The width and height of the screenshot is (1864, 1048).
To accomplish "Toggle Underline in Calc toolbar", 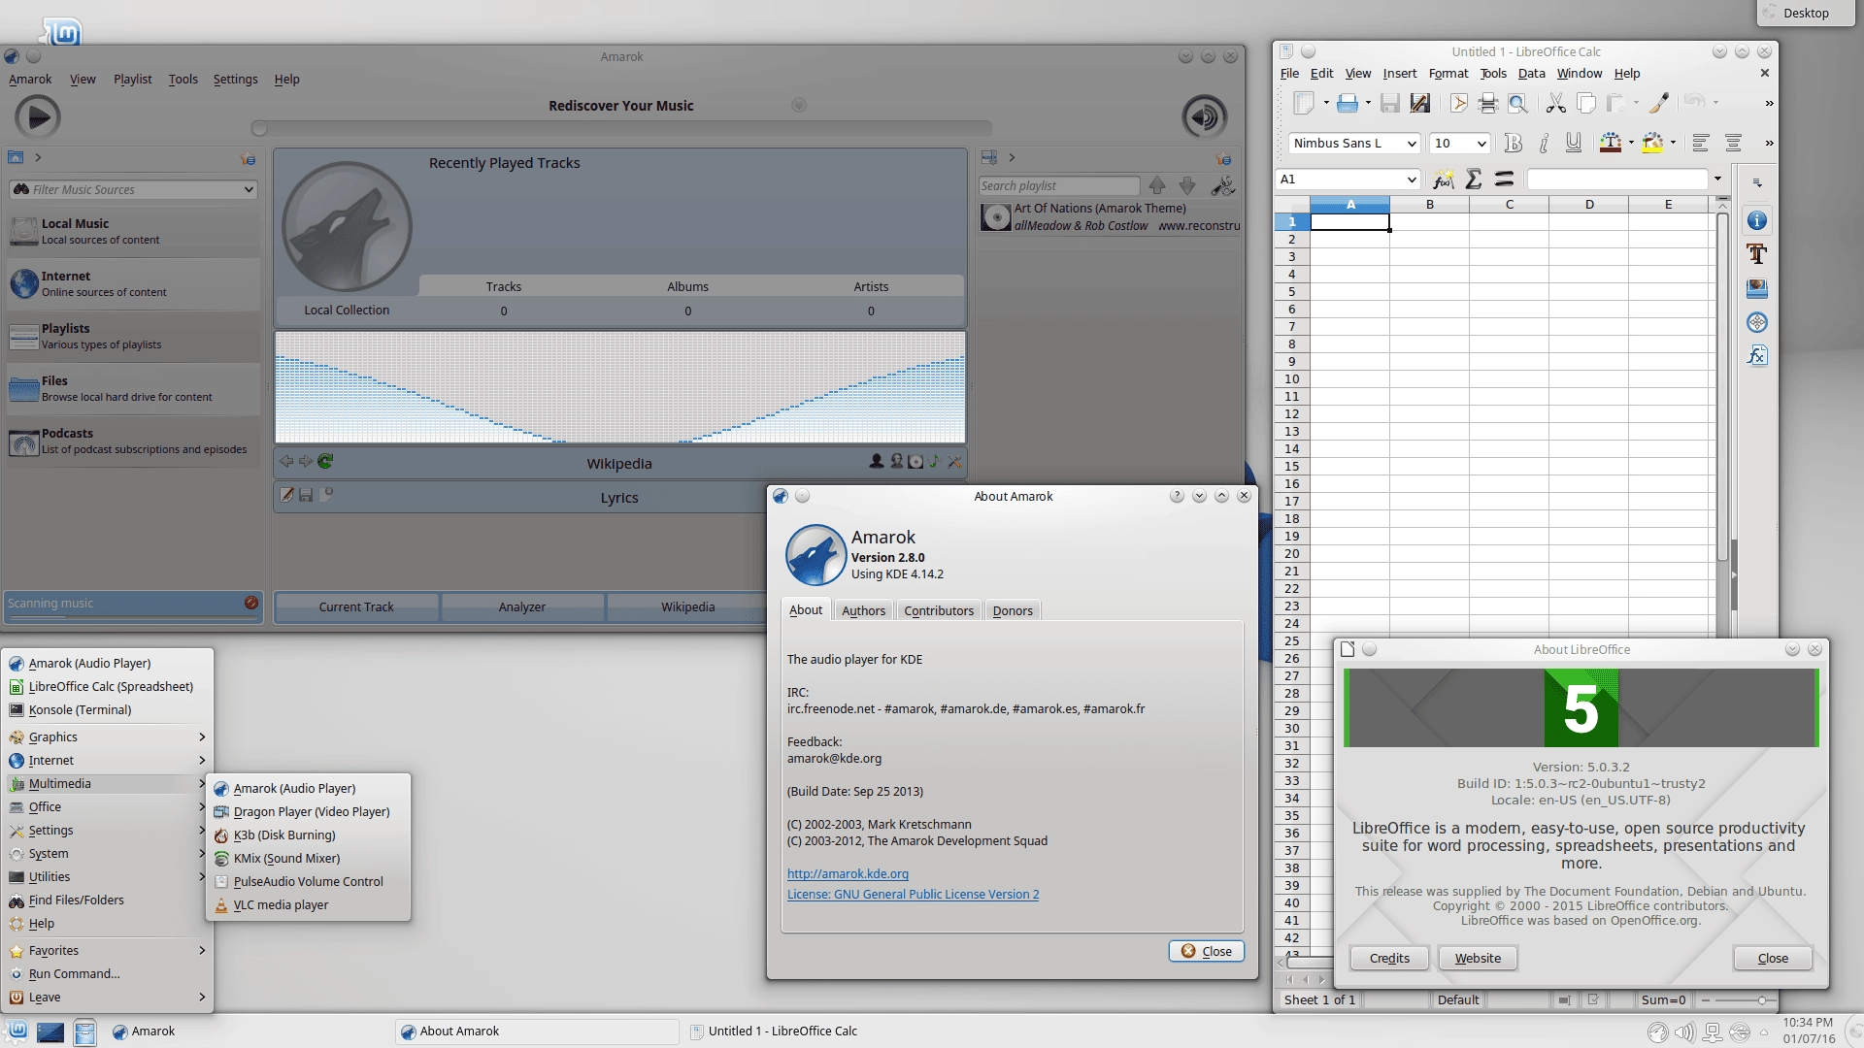I will (1573, 144).
